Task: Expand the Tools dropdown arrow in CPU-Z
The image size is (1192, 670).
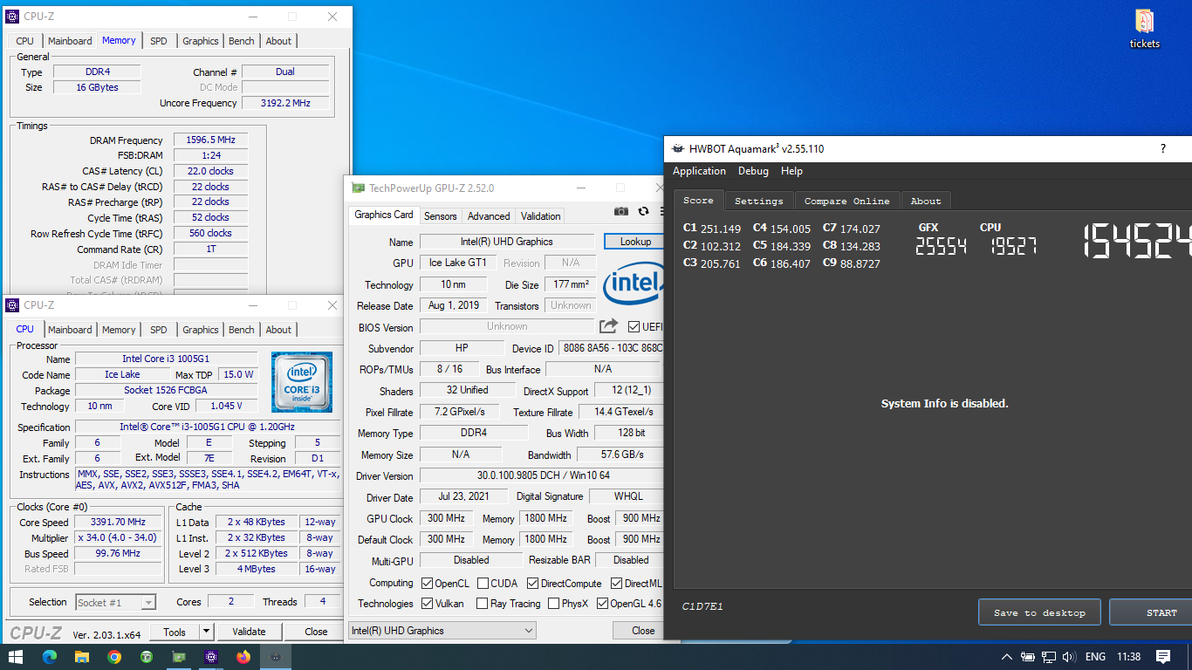Action: coord(206,632)
